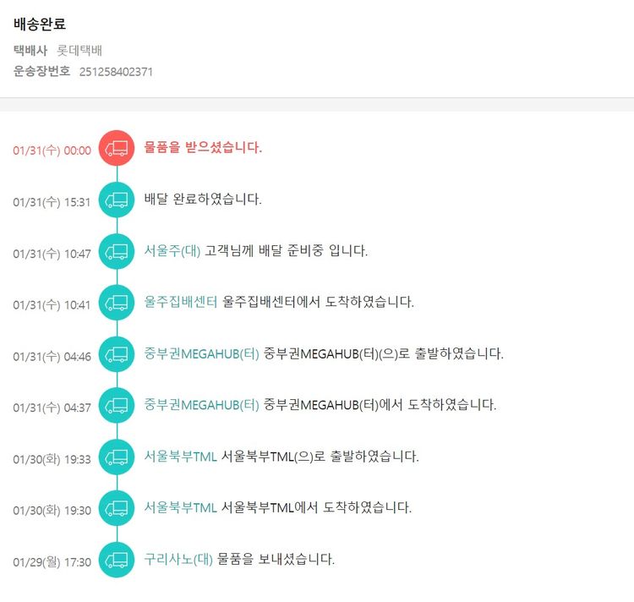Image resolution: width=634 pixels, height=602 pixels.
Task: Select the truck icon at 01/31 04:46
Action: [117, 353]
